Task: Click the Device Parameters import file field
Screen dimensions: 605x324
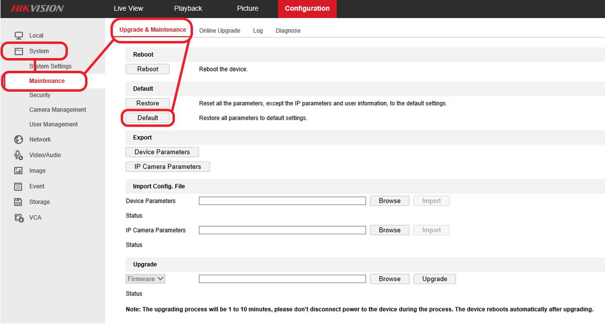Action: (x=282, y=201)
